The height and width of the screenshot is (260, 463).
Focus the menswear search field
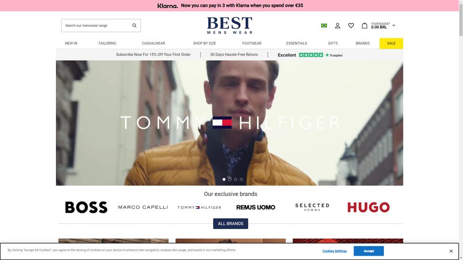[x=101, y=26]
